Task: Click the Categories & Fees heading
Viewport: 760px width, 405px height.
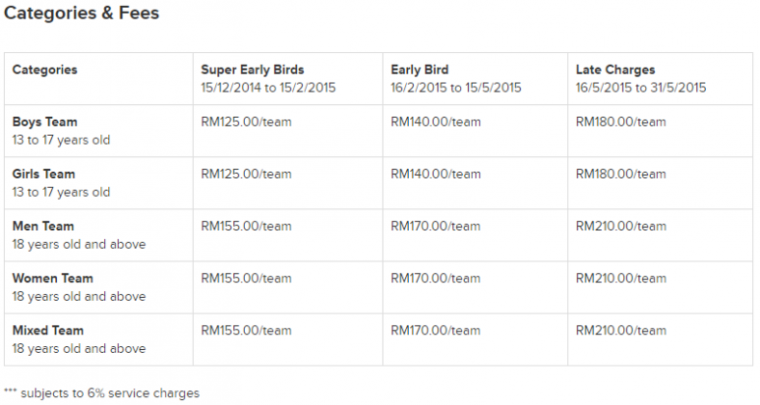Action: pyautogui.click(x=81, y=13)
